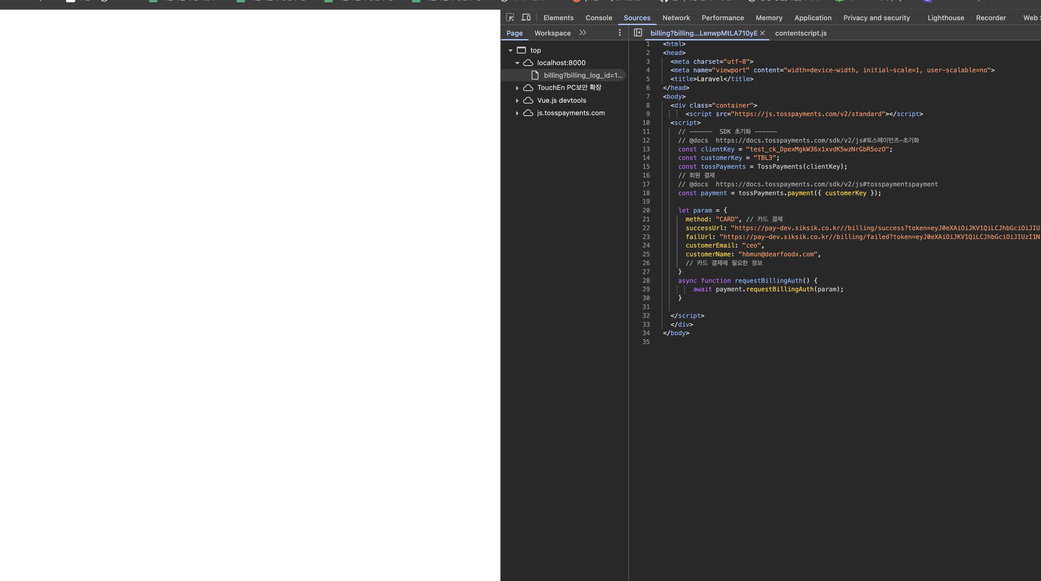Open the Memory tab
This screenshot has height=581, width=1041.
(x=769, y=18)
